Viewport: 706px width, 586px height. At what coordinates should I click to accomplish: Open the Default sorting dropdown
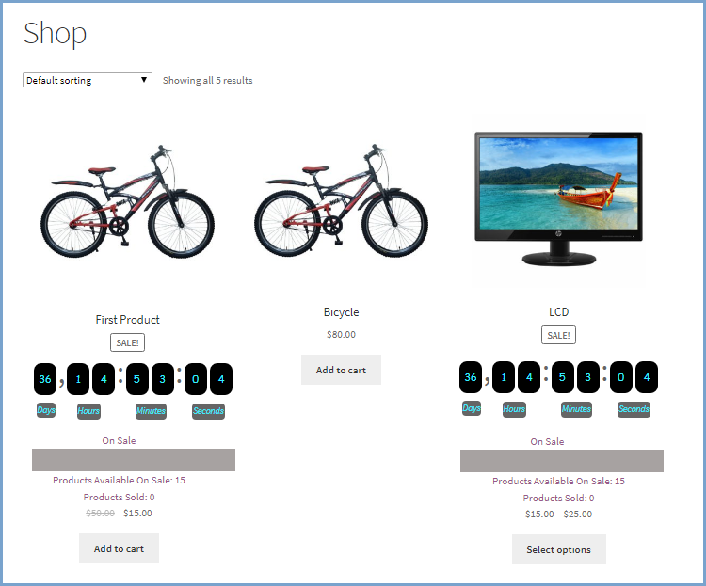pos(88,80)
